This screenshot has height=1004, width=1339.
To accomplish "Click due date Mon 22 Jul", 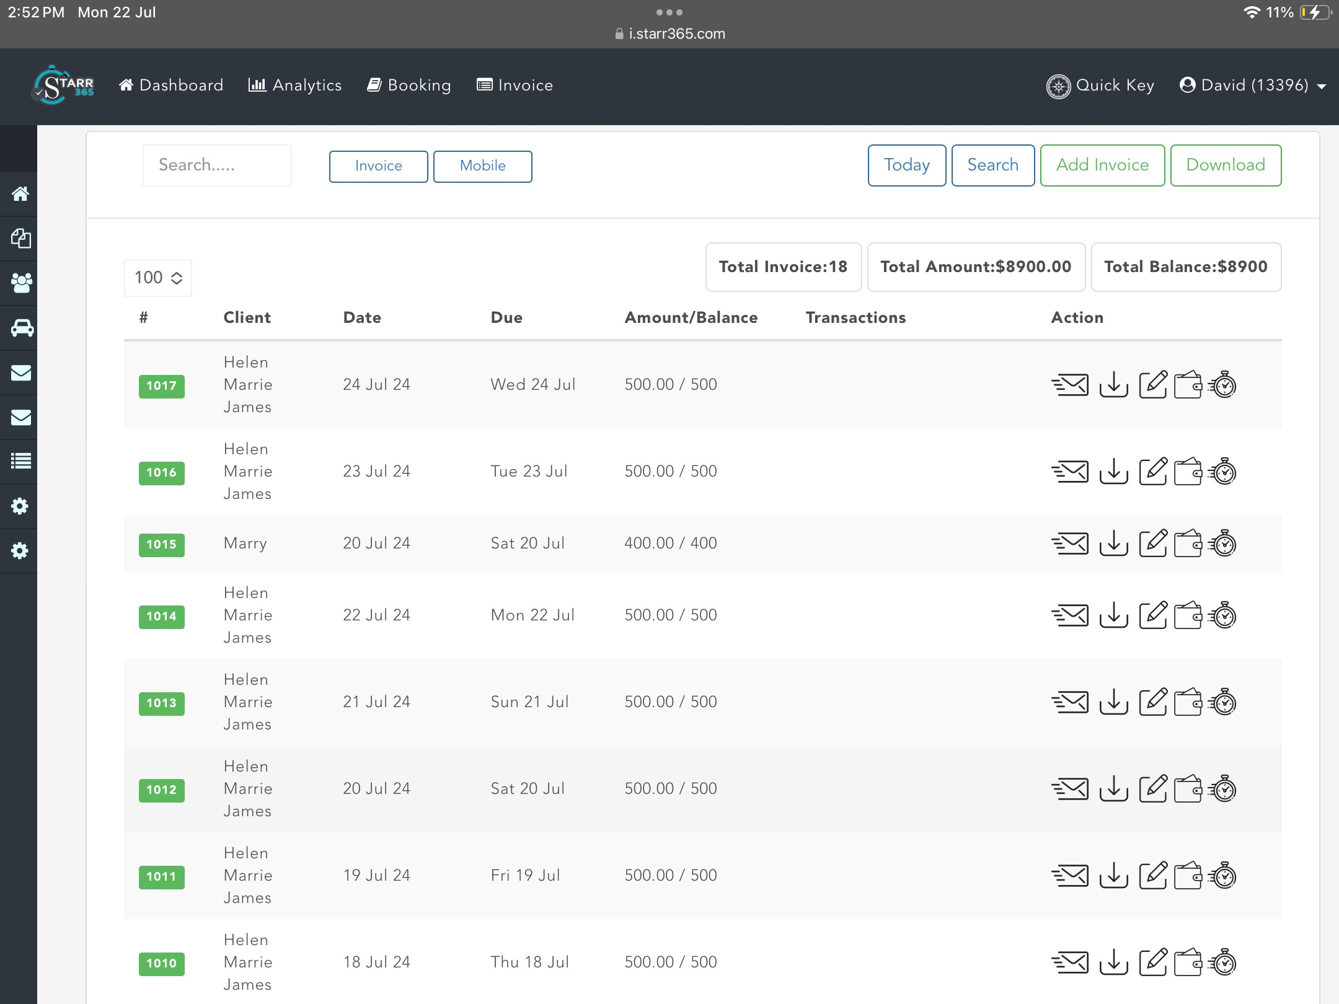I will 533,615.
